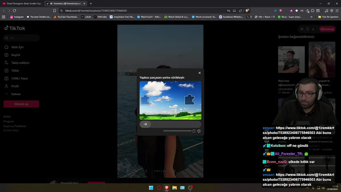Open Şirket footer link
This screenshot has width=341, height=192.
click(7, 117)
